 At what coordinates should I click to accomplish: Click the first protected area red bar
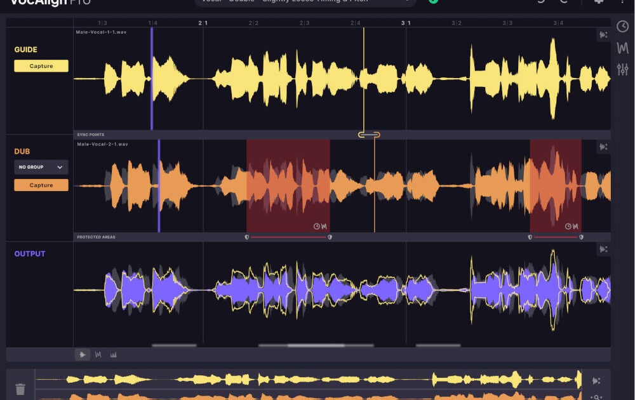point(288,237)
